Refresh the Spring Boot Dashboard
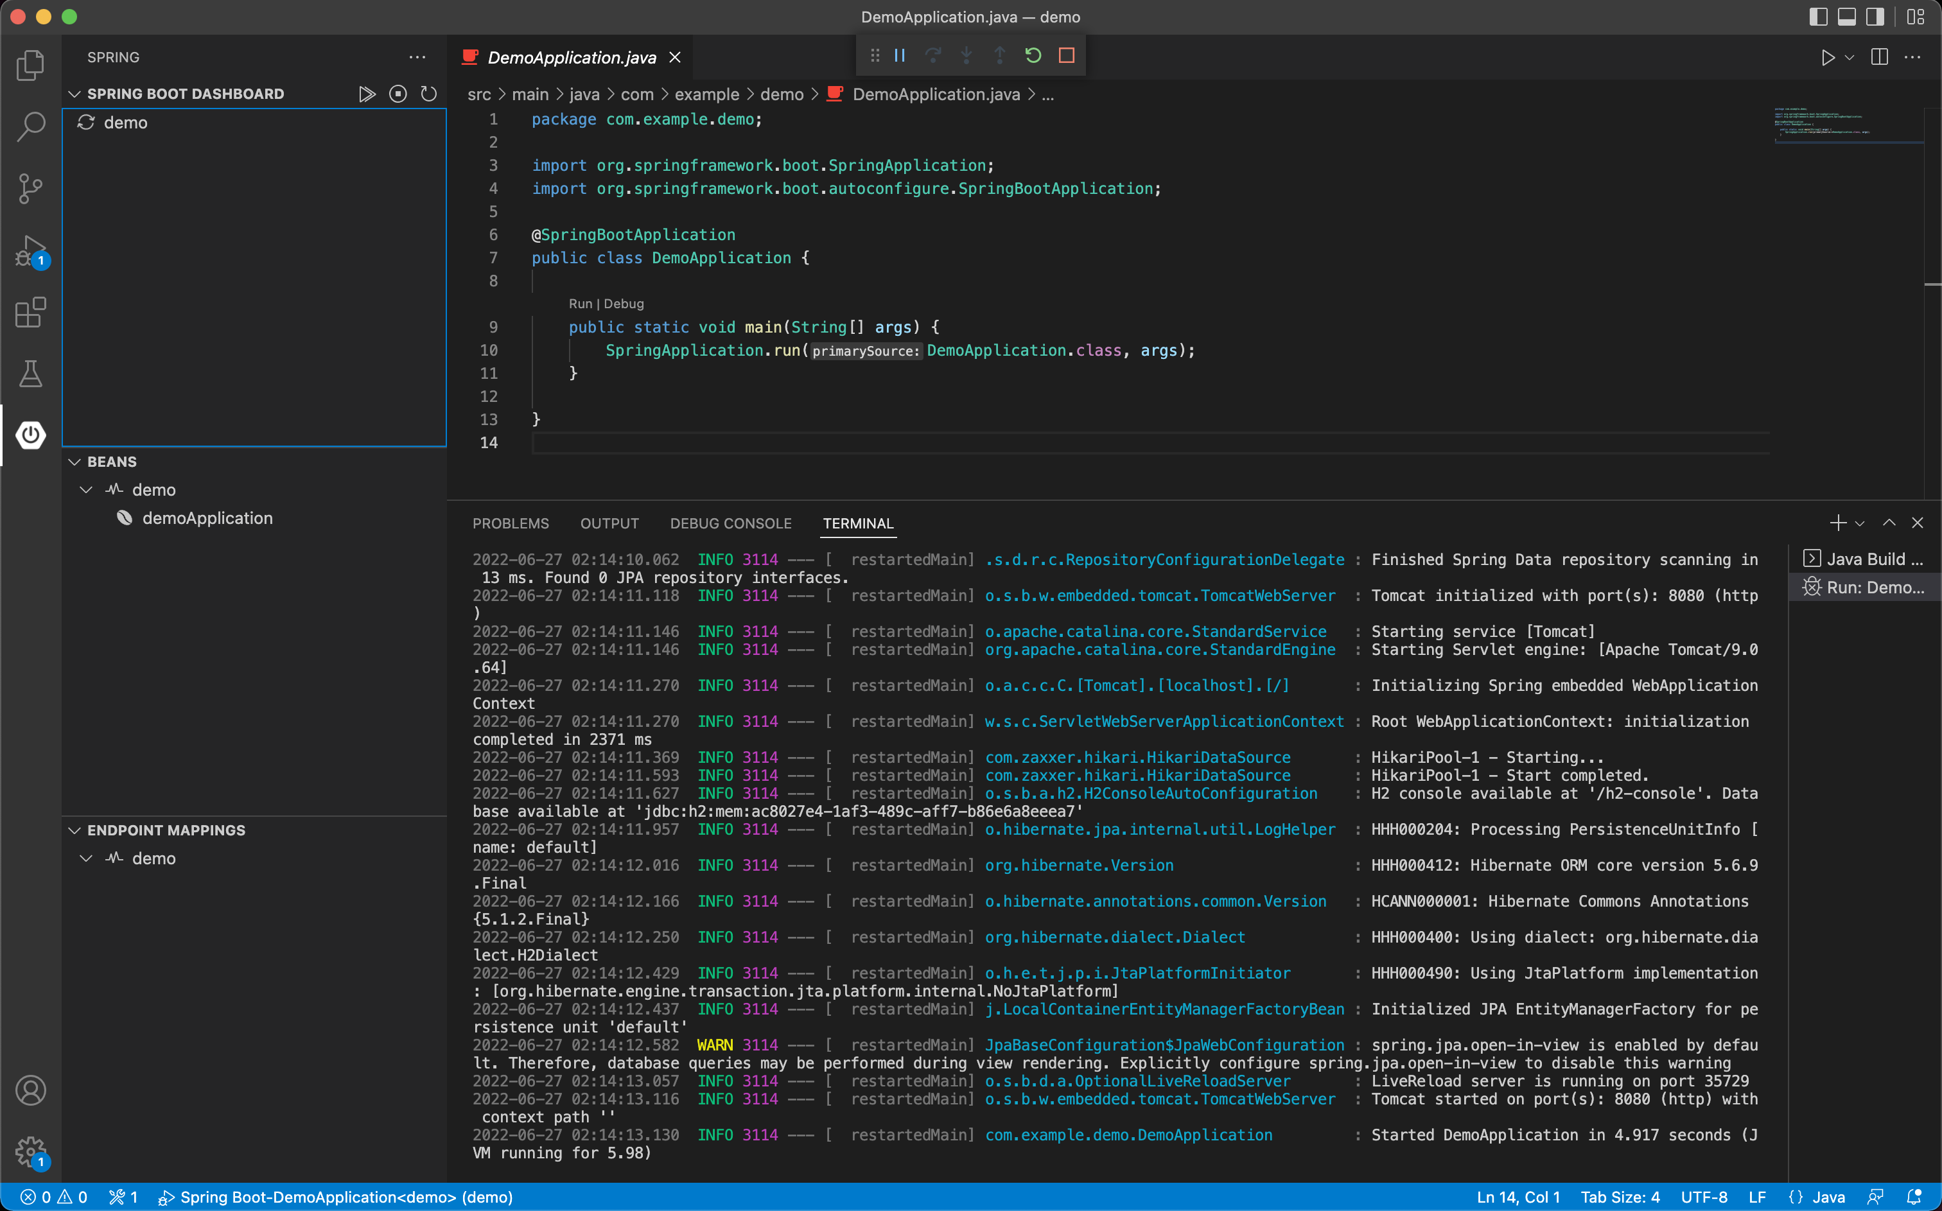Viewport: 1942px width, 1211px height. [428, 94]
